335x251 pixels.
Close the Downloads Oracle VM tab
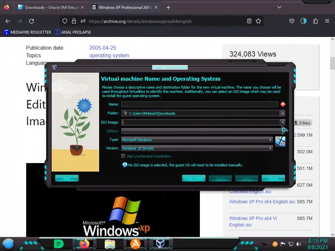[x=82, y=7]
